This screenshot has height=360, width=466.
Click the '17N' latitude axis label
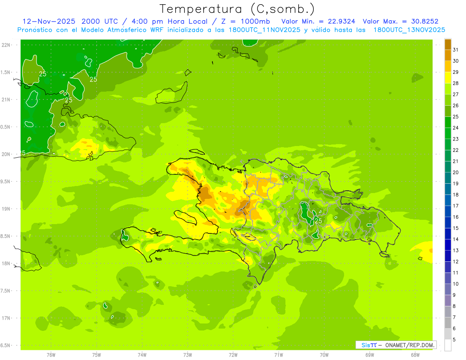pos(6,318)
